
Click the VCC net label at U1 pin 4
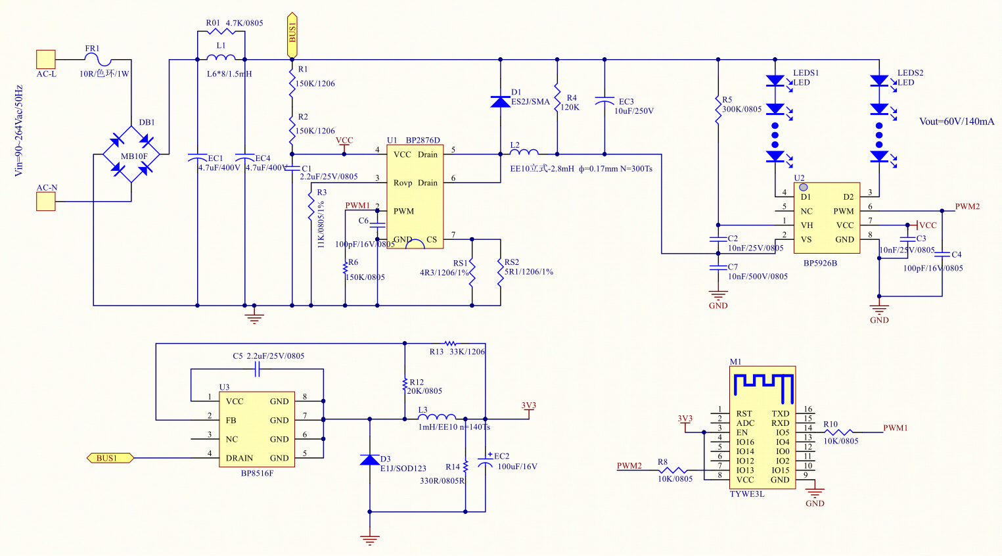pos(344,141)
